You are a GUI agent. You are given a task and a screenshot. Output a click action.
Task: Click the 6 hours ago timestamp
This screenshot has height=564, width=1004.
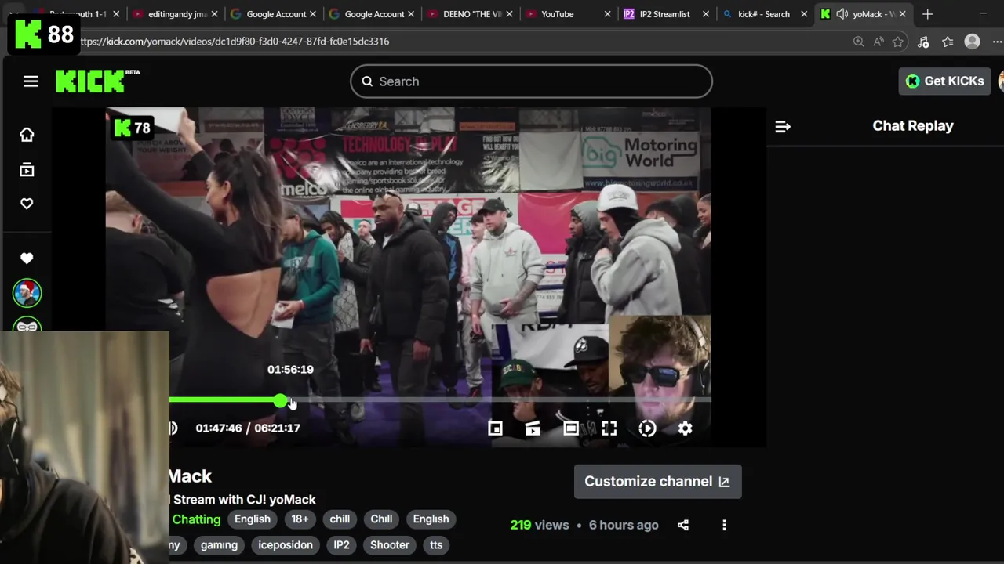click(x=624, y=525)
